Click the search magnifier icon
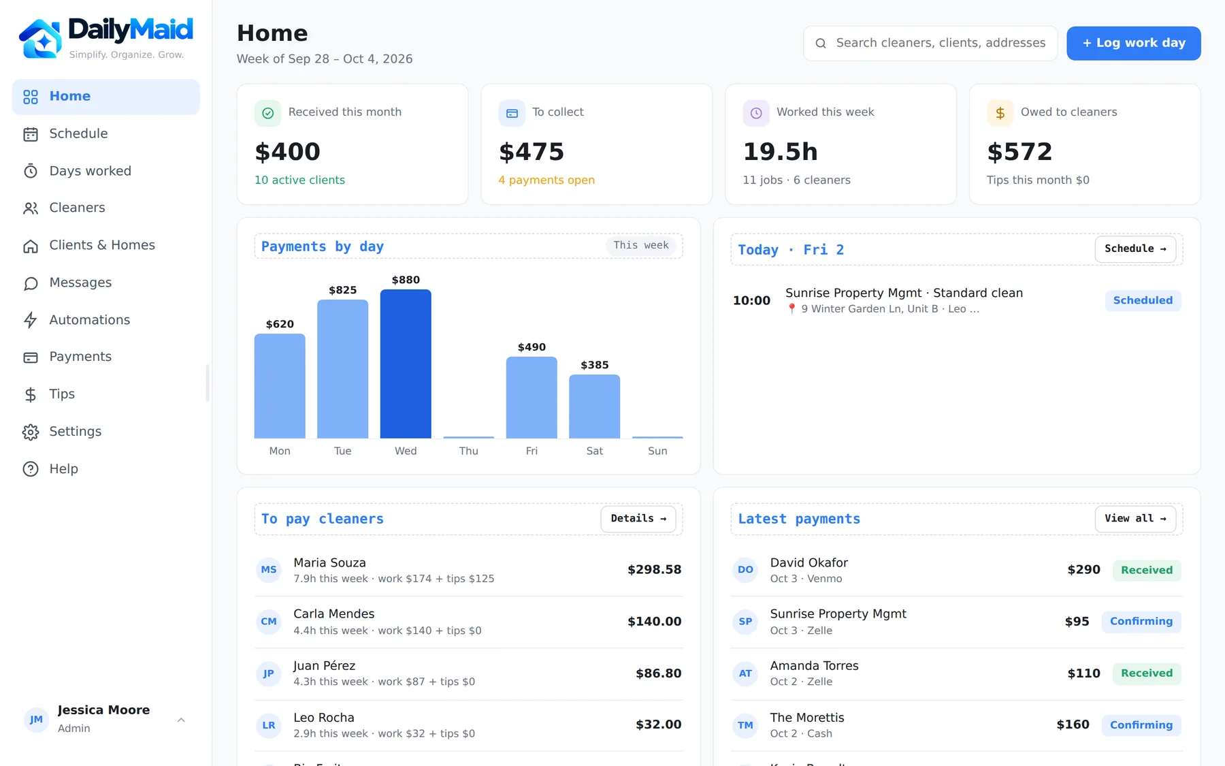1225x766 pixels. (x=821, y=44)
